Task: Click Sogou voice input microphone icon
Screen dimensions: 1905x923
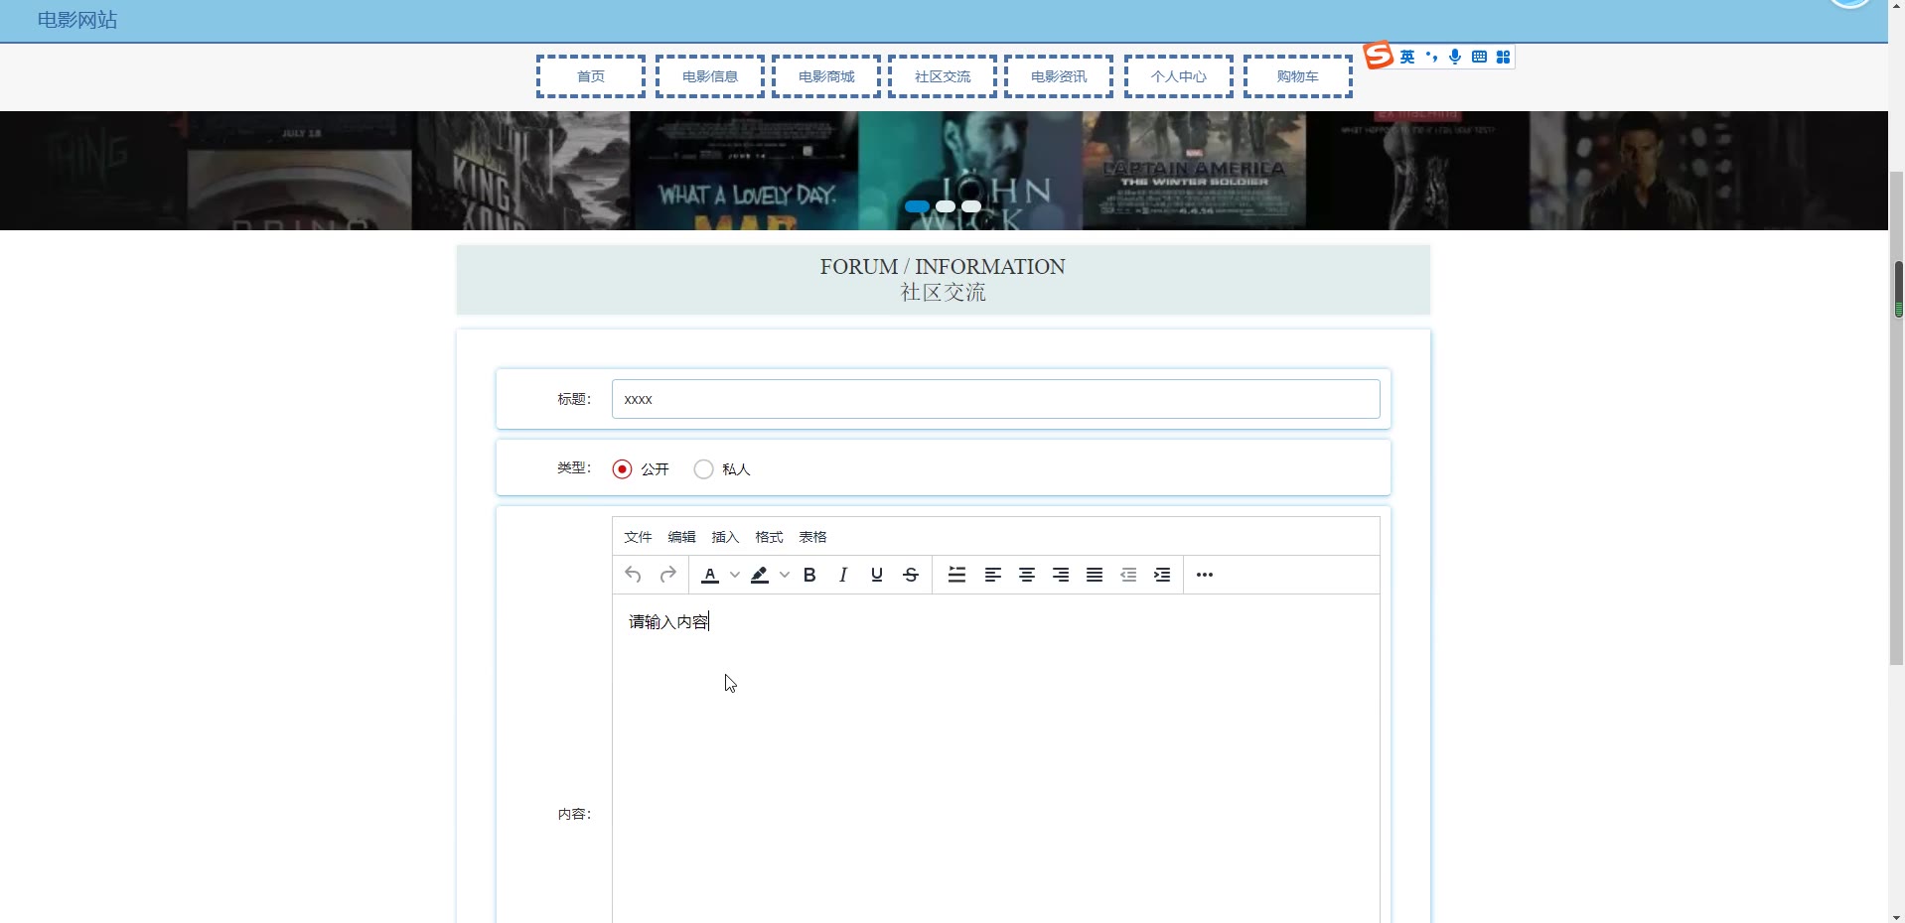Action: pos(1455,57)
